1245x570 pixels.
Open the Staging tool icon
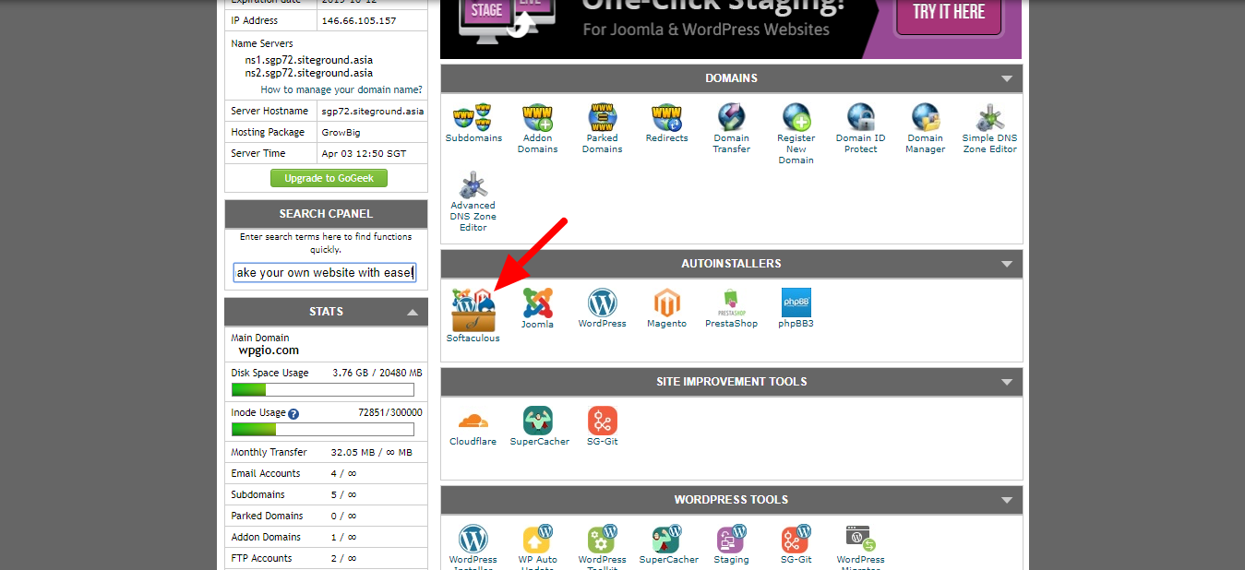pyautogui.click(x=732, y=540)
